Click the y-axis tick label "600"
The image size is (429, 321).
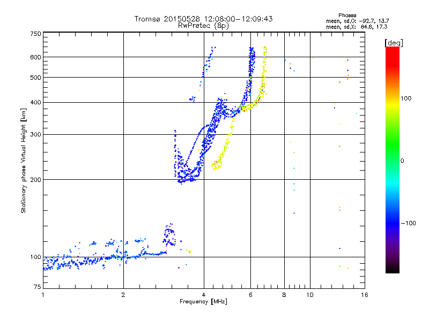pos(36,57)
